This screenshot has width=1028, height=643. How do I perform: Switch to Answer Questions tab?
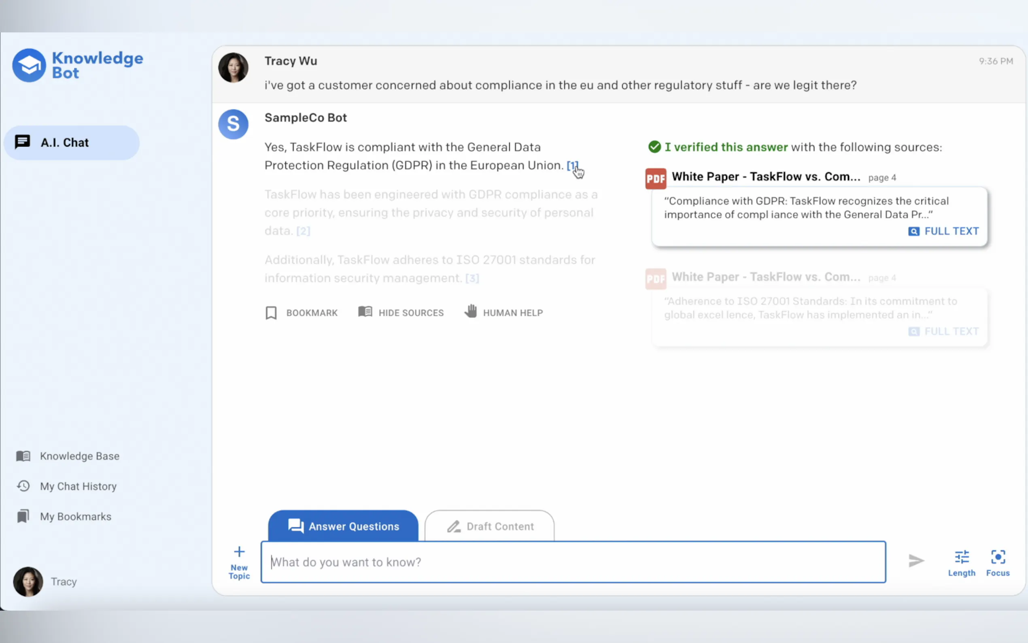point(343,526)
